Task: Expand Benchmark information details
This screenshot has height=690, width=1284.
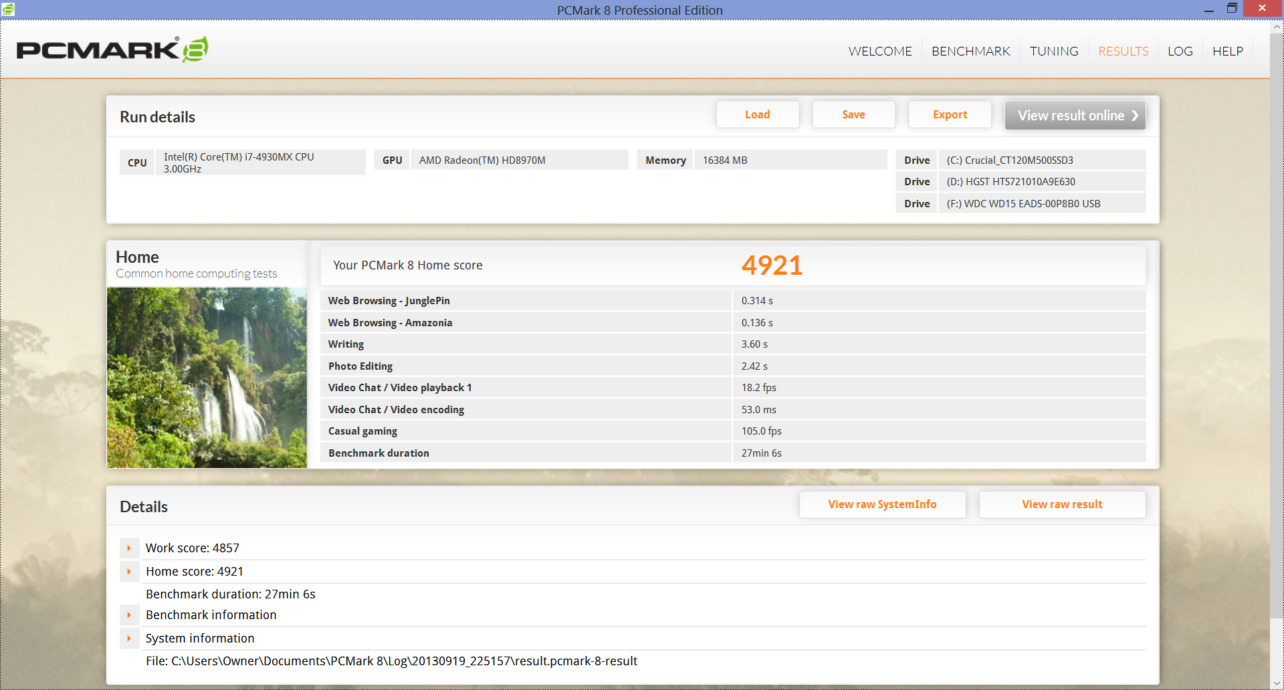Action: (129, 615)
